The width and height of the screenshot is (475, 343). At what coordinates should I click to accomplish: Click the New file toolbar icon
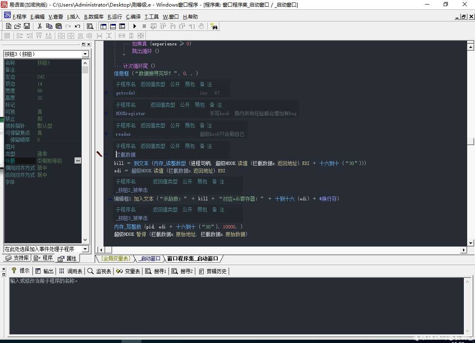click(x=9, y=26)
